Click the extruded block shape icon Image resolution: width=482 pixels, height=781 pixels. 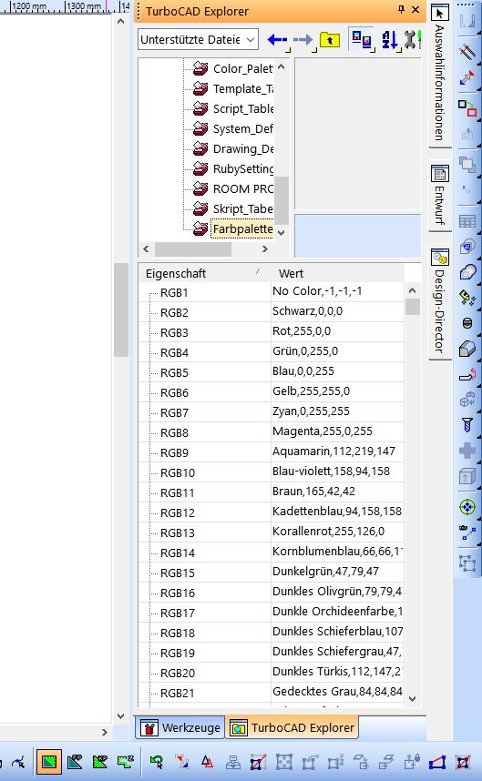(x=467, y=349)
